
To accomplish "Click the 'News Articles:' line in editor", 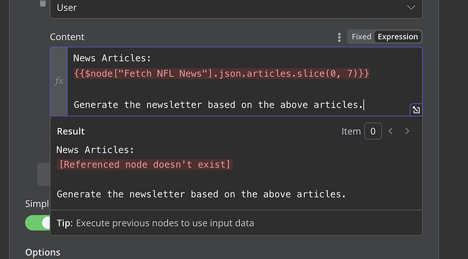I will tap(112, 58).
